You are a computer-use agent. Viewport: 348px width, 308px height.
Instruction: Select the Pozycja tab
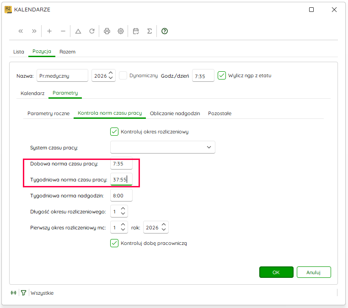click(42, 51)
